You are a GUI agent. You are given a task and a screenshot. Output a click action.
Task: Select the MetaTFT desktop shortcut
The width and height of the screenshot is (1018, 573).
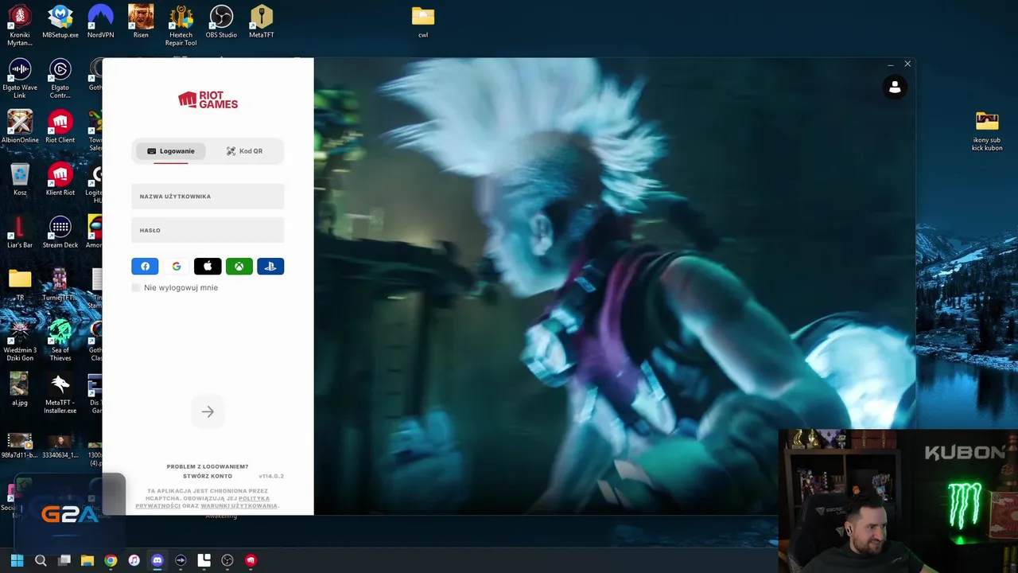(262, 21)
